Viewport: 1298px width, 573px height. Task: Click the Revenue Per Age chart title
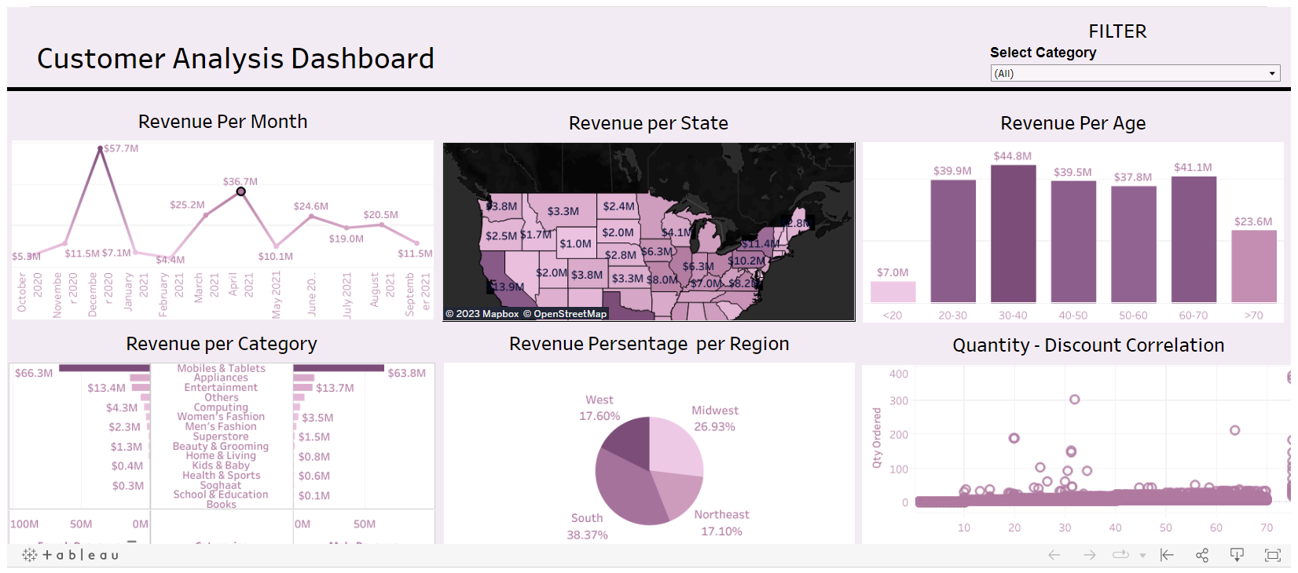1072,123
